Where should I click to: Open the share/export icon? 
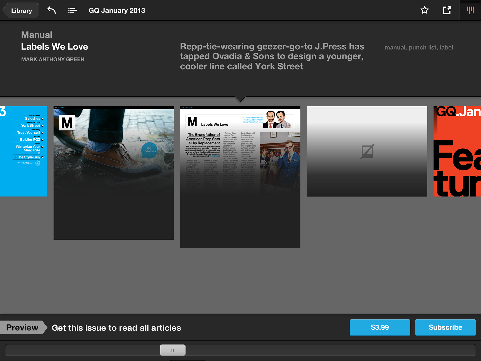[447, 10]
